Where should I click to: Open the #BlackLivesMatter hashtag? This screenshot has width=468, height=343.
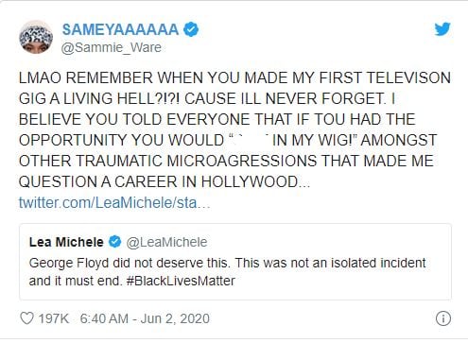pyautogui.click(x=181, y=281)
